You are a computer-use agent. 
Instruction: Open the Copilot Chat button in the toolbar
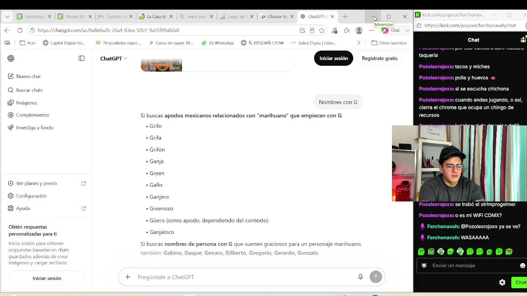click(391, 30)
